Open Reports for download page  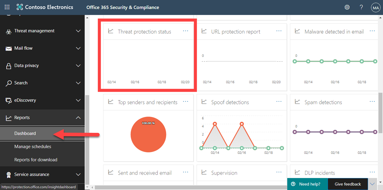coord(36,160)
